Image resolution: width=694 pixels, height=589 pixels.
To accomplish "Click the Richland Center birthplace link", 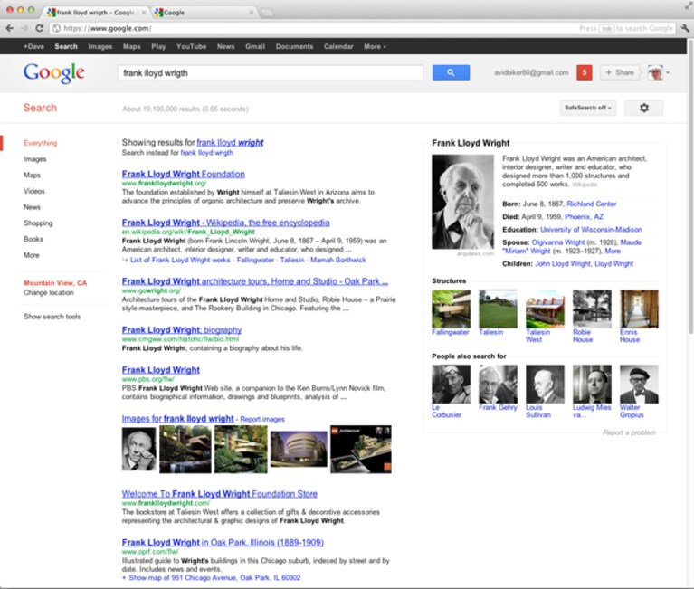I will click(592, 204).
